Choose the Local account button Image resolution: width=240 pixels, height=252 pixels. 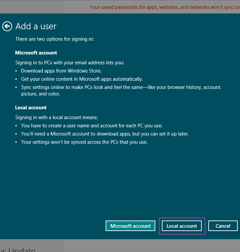coord(182,226)
